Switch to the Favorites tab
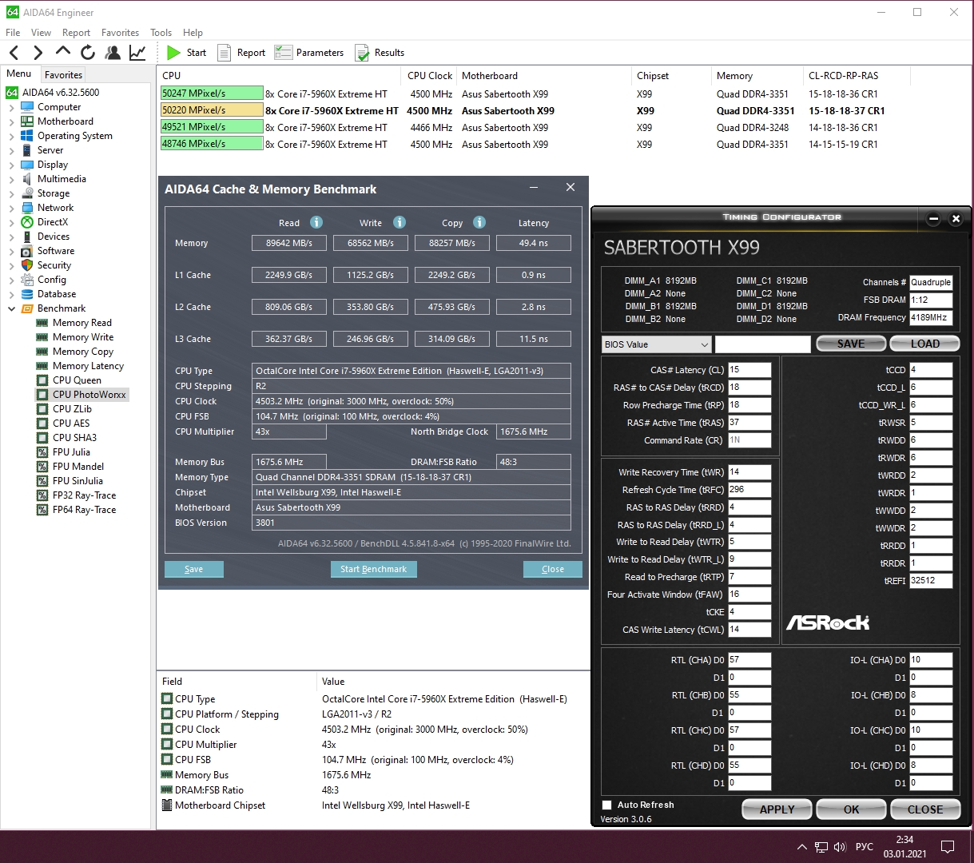Image resolution: width=974 pixels, height=863 pixels. click(63, 74)
